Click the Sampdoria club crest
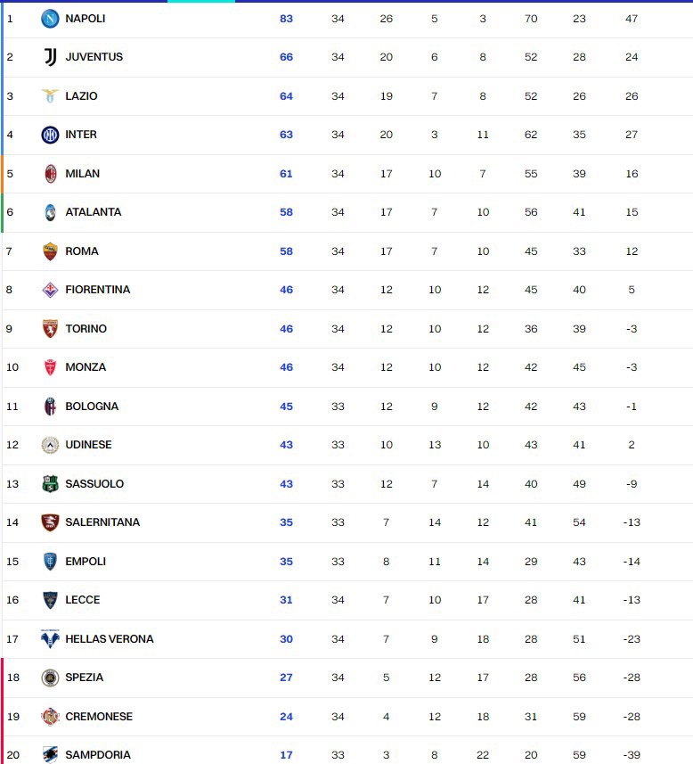The width and height of the screenshot is (693, 764). tap(50, 755)
